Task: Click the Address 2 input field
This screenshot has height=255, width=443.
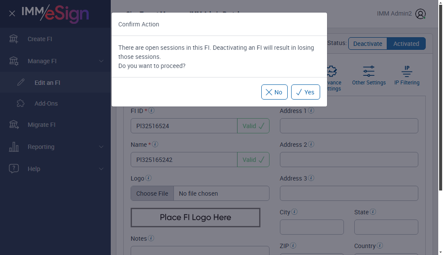Action: point(349,159)
